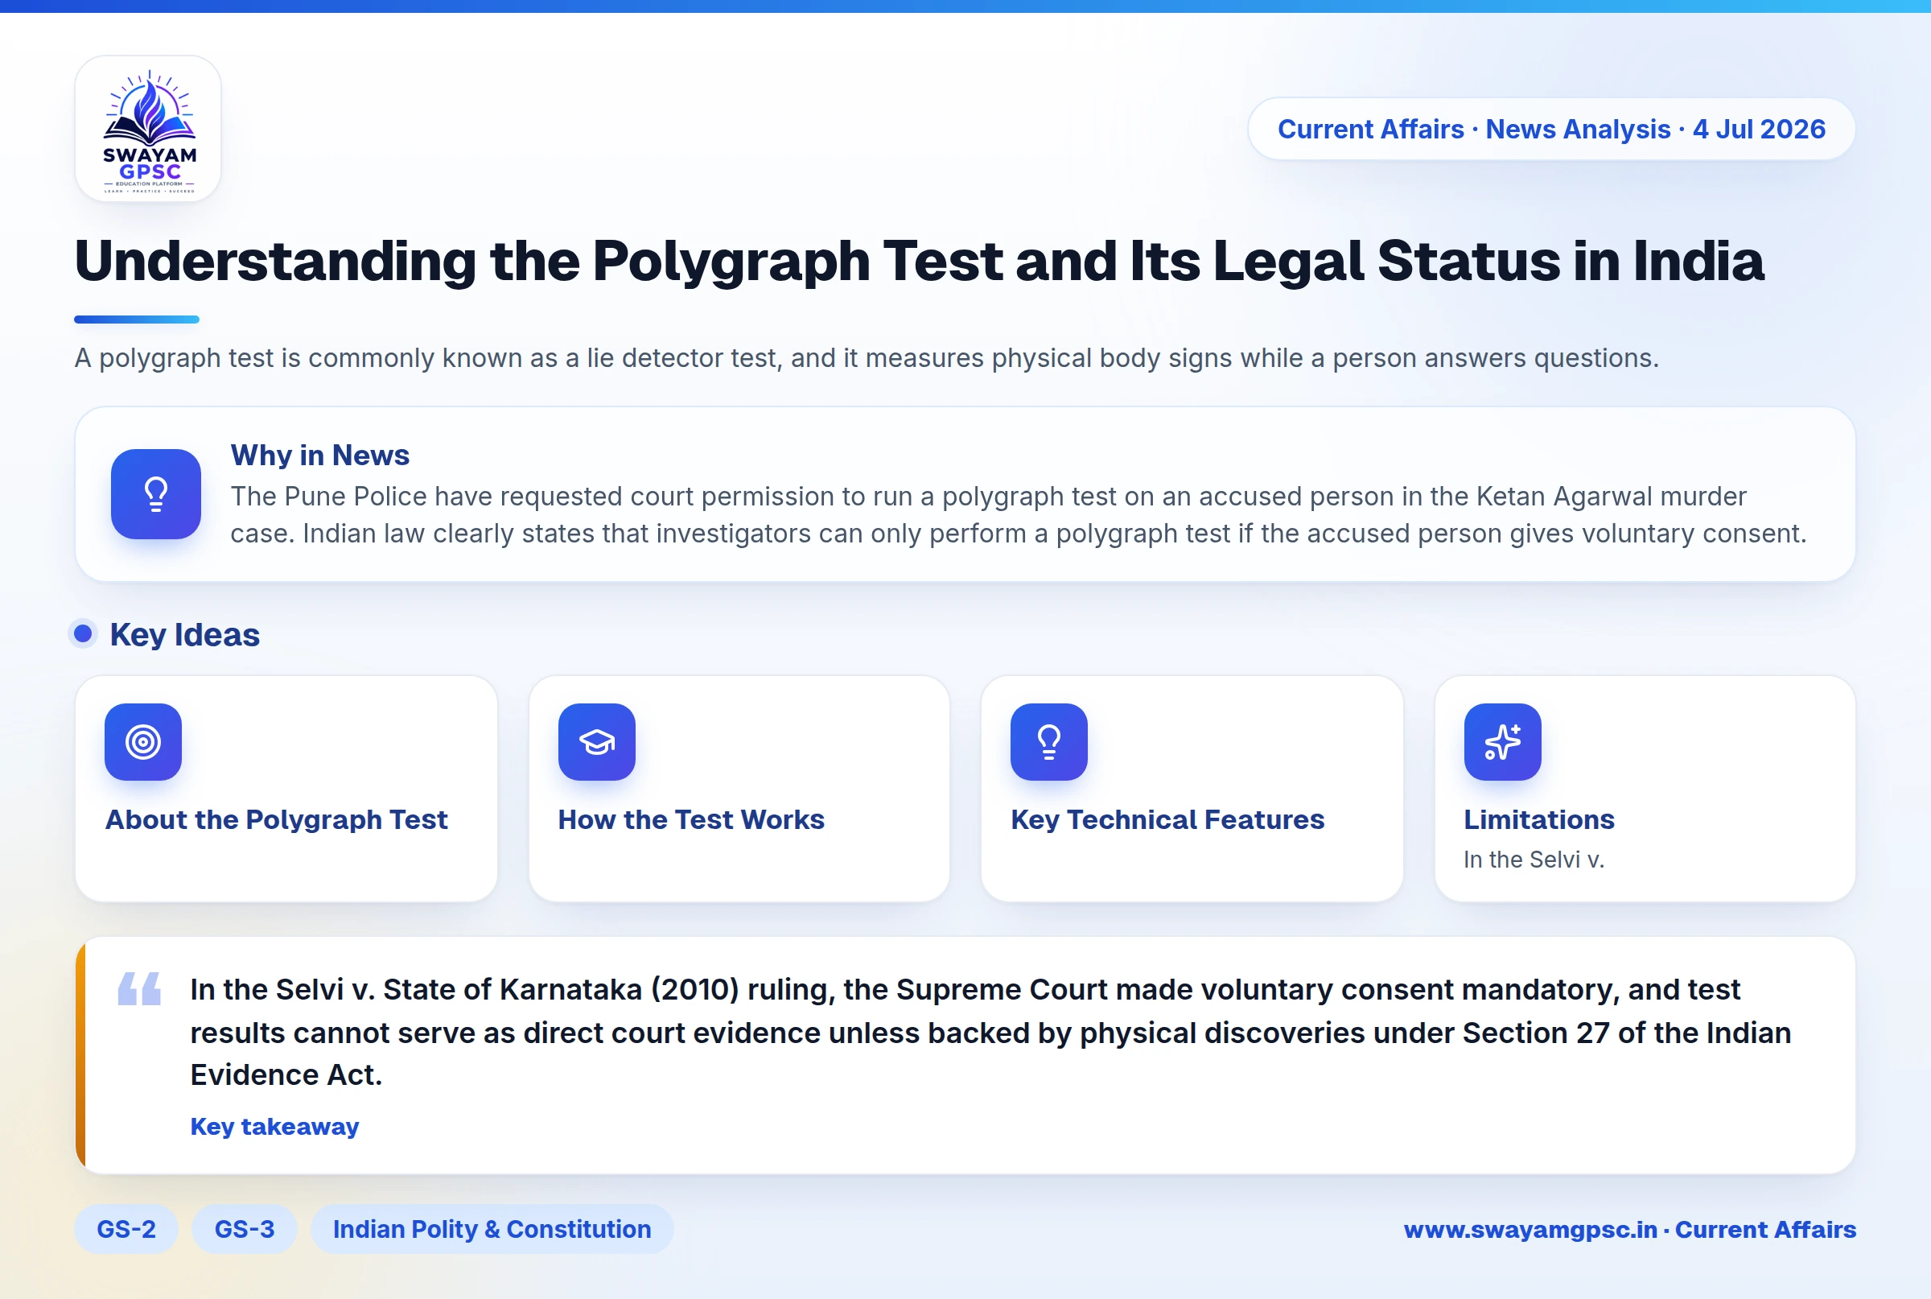The image size is (1931, 1299).
Task: Open the www.swayamgpsc.in Current Affairs link
Action: click(1629, 1230)
